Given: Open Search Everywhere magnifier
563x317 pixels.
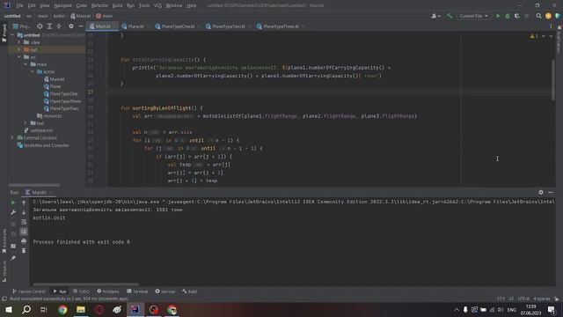Looking at the screenshot, I should pyautogui.click(x=538, y=16).
